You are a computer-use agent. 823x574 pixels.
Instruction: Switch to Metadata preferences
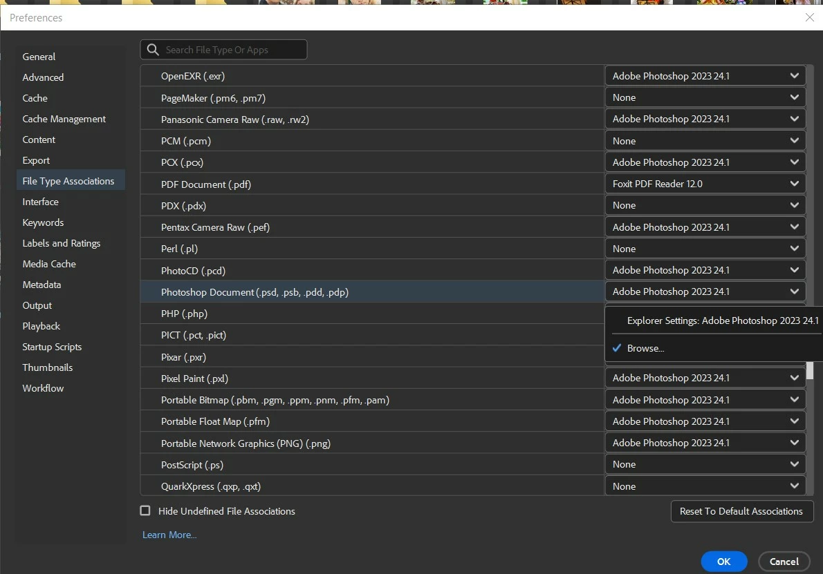[42, 285]
